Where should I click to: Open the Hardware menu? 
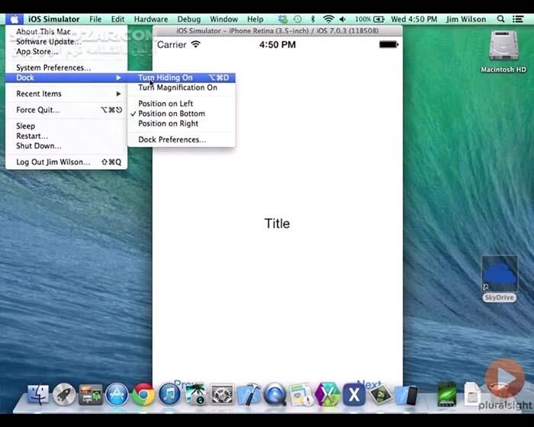pyautogui.click(x=150, y=19)
